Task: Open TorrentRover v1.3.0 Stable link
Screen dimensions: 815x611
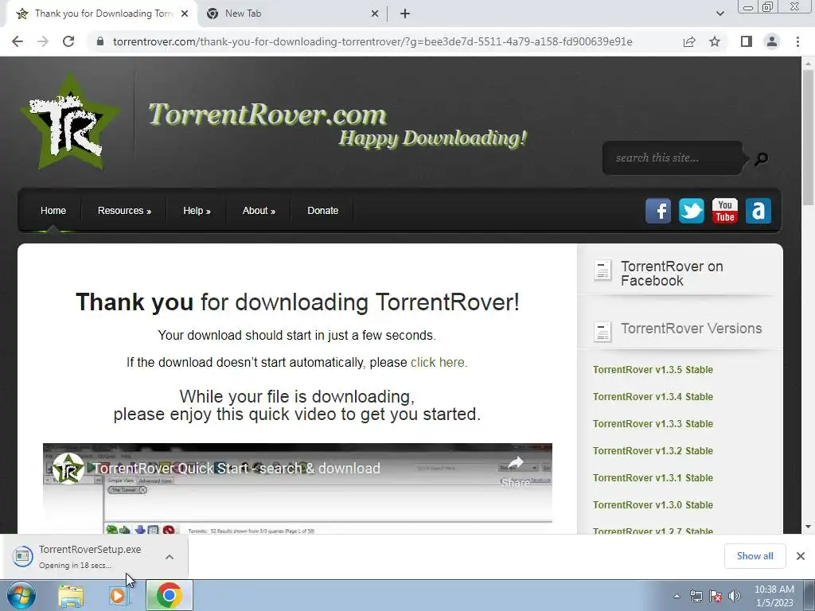Action: (653, 504)
